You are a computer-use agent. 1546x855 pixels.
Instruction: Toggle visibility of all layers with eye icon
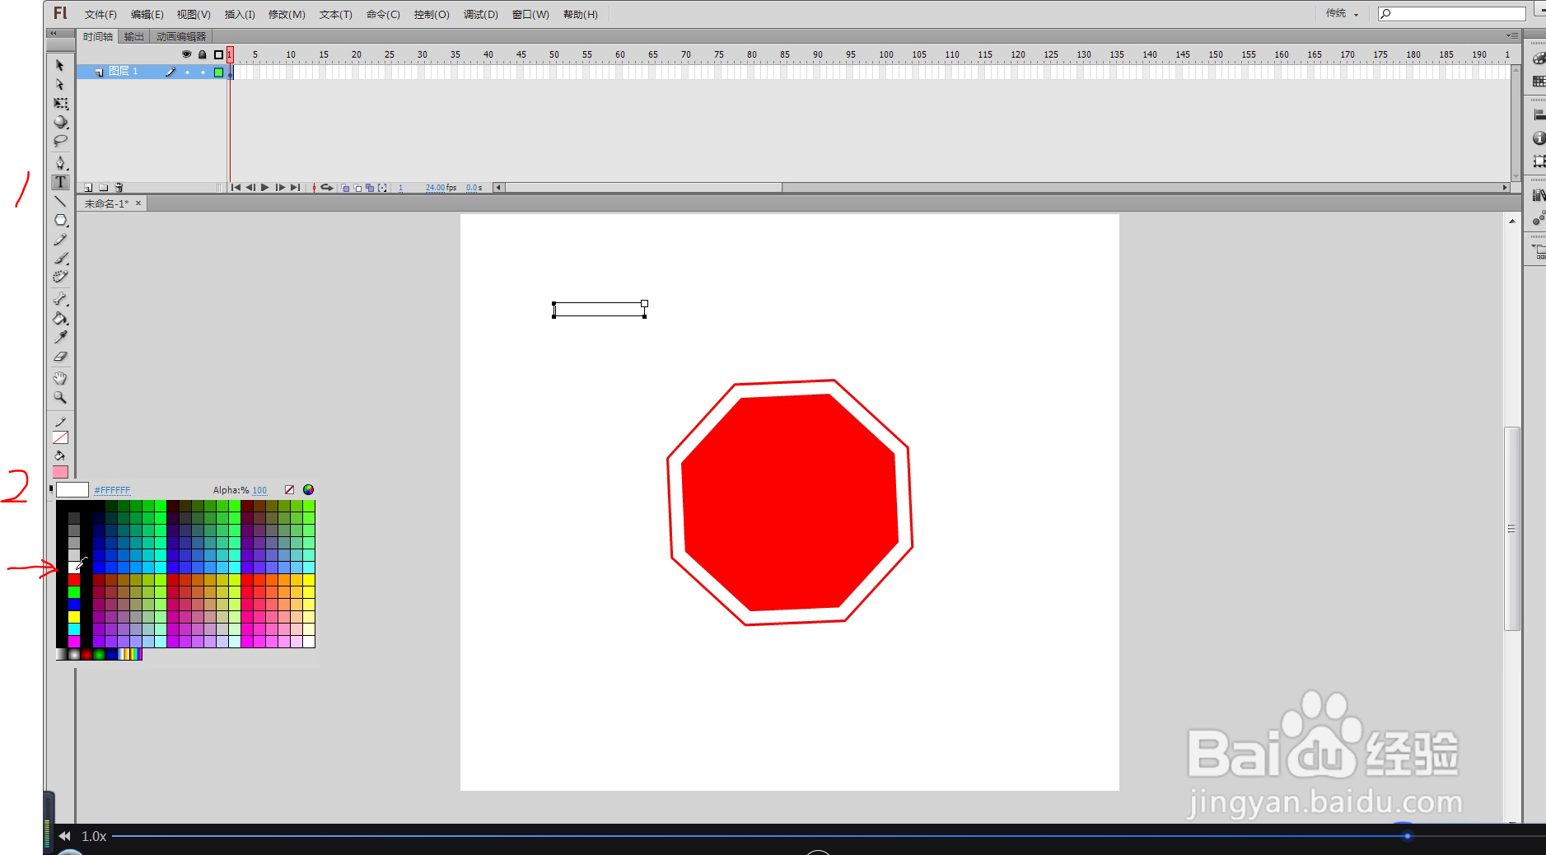[x=186, y=54]
